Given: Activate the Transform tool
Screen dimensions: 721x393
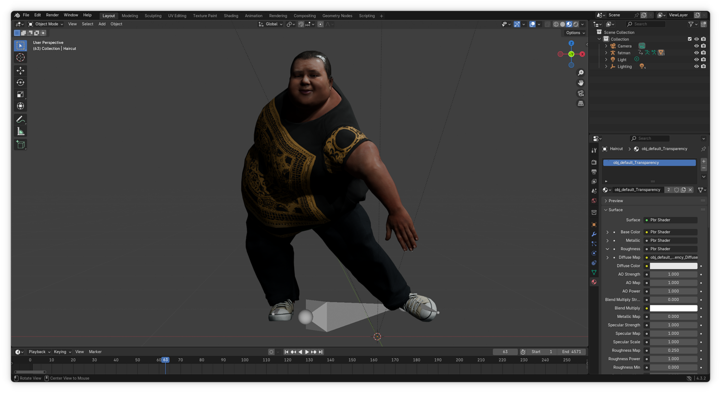Looking at the screenshot, I should [x=20, y=106].
